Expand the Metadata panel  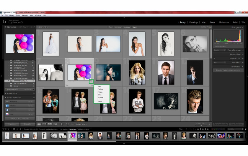coord(243,62)
